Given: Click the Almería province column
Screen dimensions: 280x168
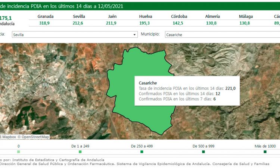Looking at the screenshot, I should 212,19.
